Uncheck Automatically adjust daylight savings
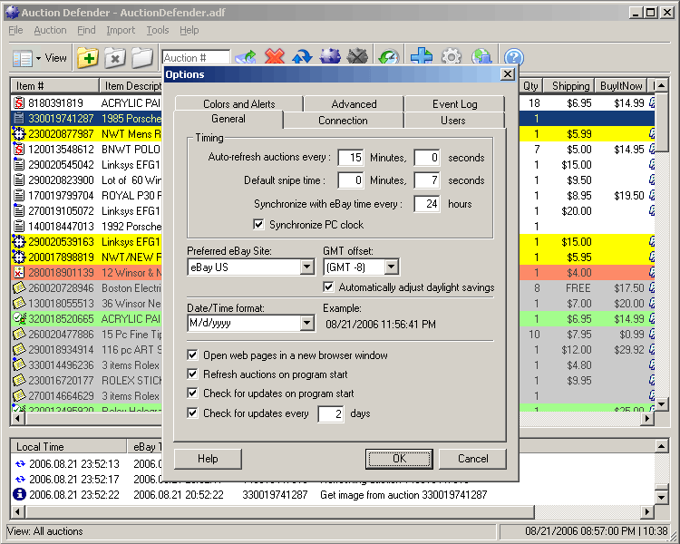The image size is (680, 544). click(329, 287)
